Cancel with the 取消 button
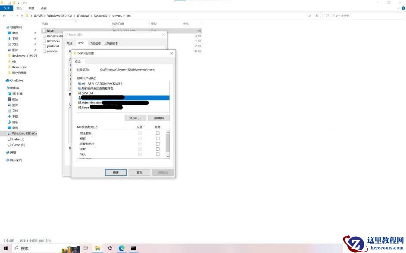Viewport: 406px width, 253px height. point(140,172)
